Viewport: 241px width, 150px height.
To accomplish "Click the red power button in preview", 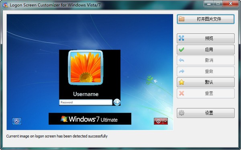I will click(x=158, y=121).
